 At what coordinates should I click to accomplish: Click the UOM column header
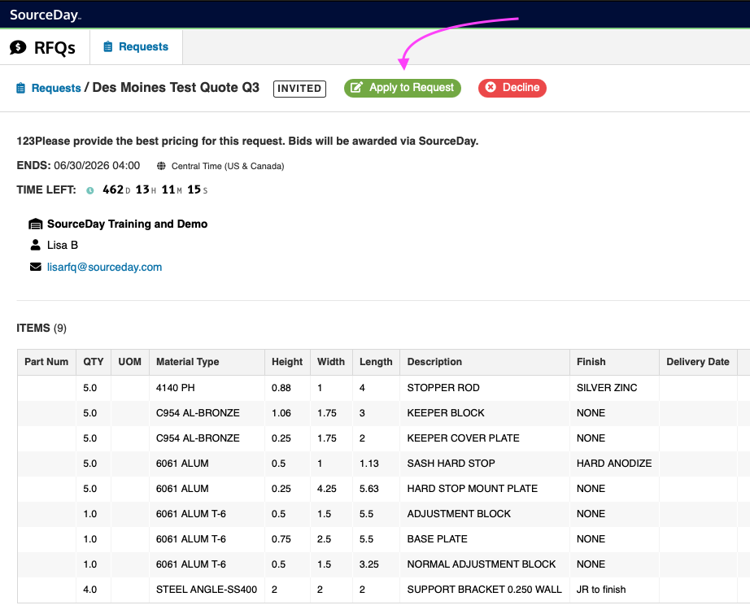click(129, 362)
